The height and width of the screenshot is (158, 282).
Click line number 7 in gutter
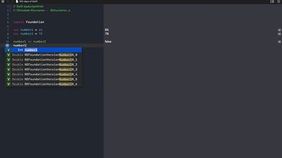coord(8,30)
